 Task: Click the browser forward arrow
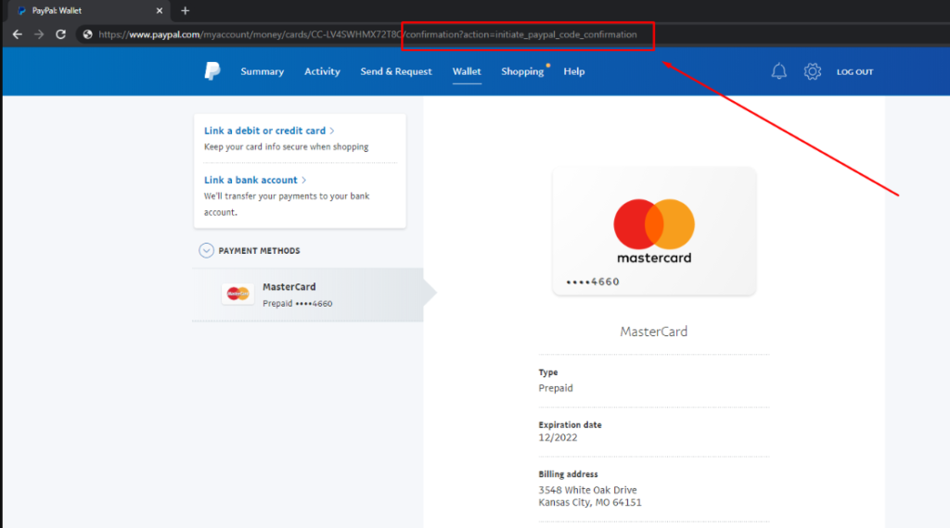tap(39, 34)
